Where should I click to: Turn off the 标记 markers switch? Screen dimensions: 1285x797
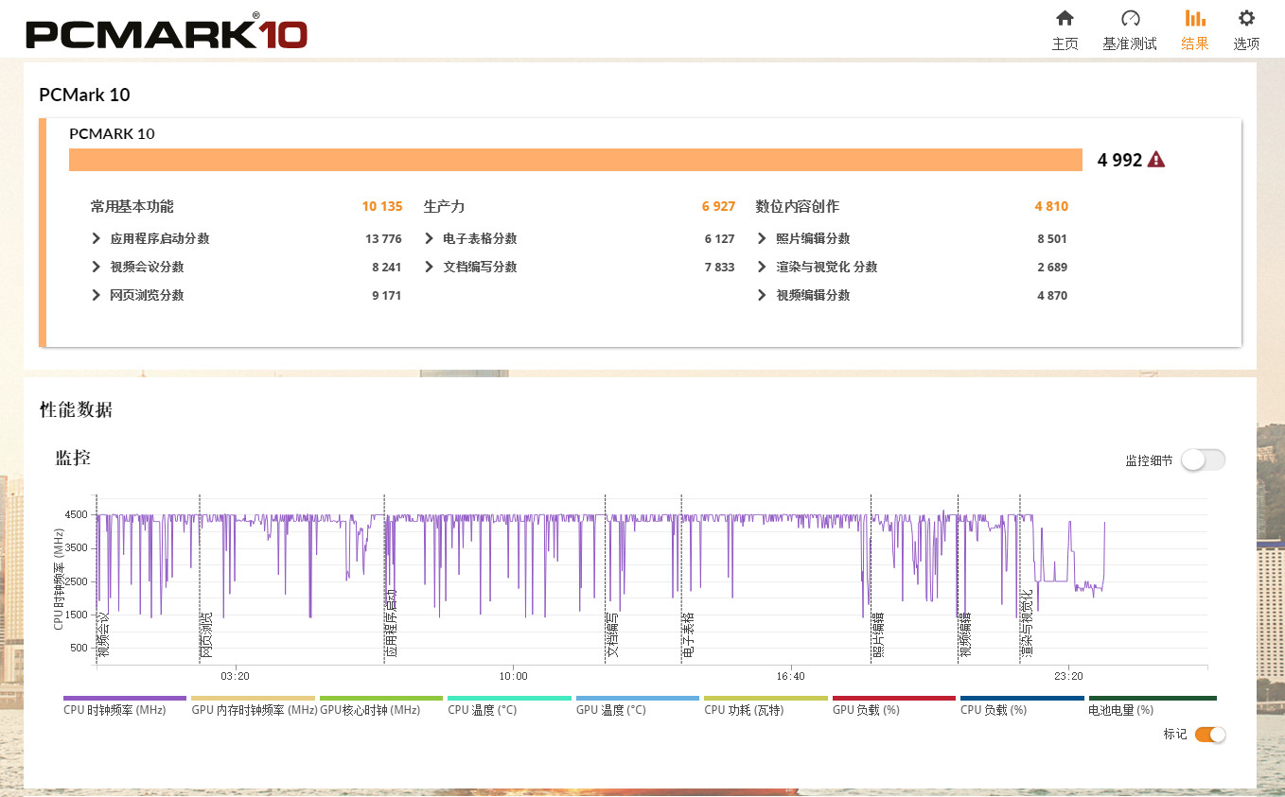1210,735
